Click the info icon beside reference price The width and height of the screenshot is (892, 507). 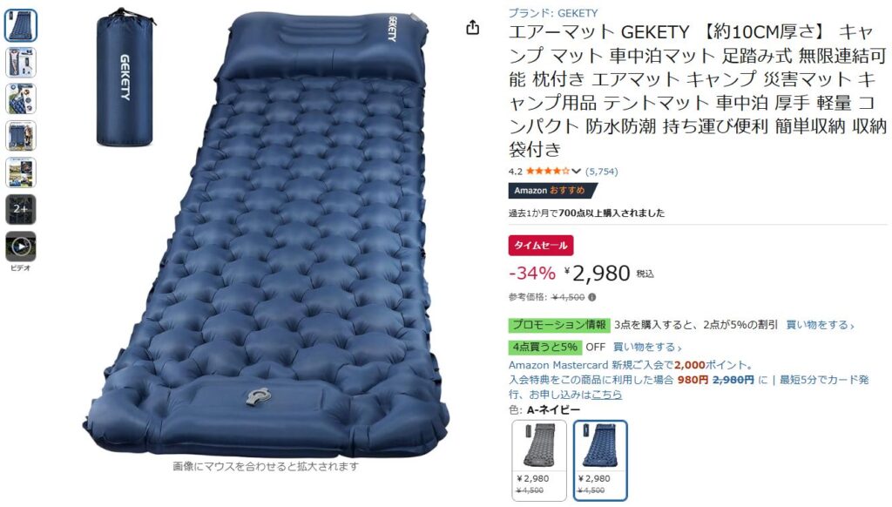pyautogui.click(x=591, y=297)
